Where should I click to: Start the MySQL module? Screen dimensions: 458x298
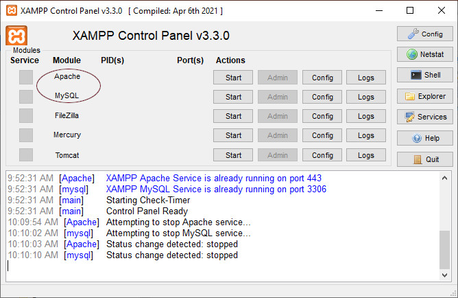pos(233,97)
